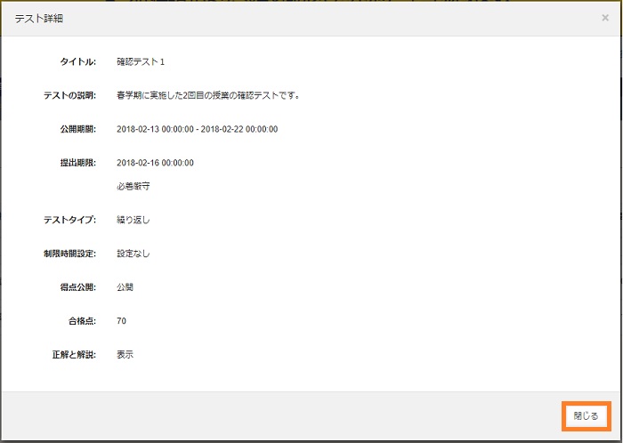Click the 制限時間設定 label
The height and width of the screenshot is (443, 623).
pos(69,254)
